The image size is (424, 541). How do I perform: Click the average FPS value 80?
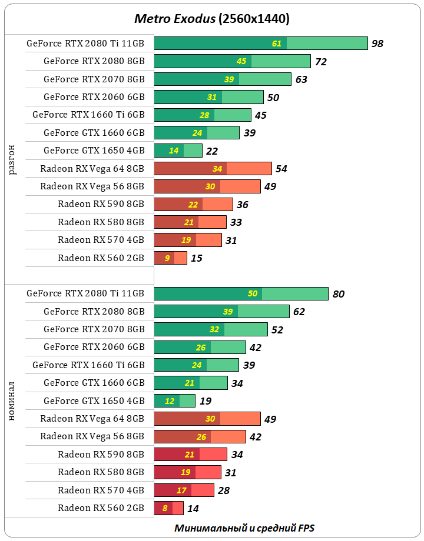(x=338, y=294)
